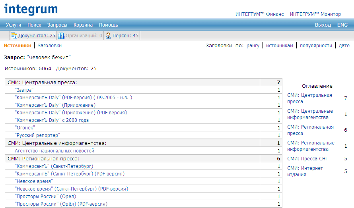
Task: Open the Корзина menu item
Action: [83, 25]
